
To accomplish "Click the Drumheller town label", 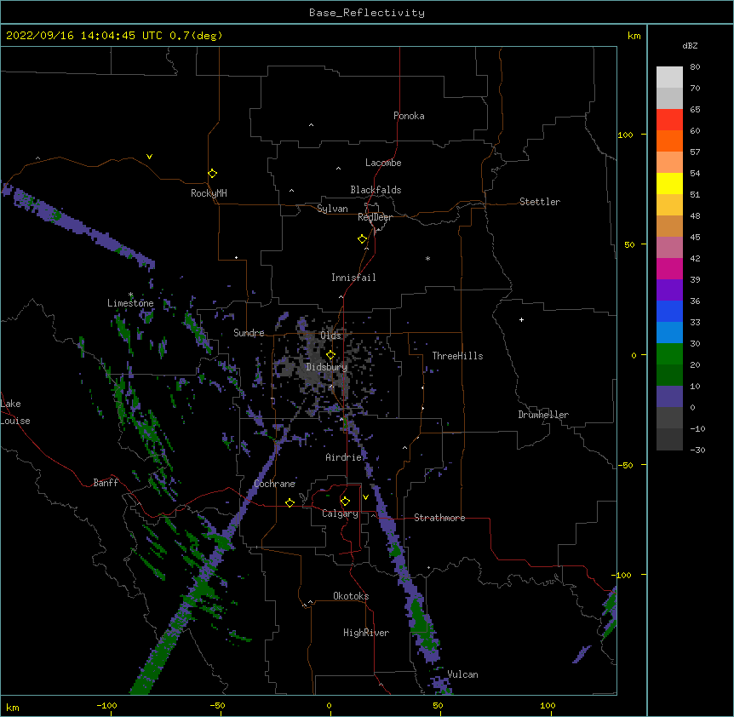I will [x=543, y=415].
